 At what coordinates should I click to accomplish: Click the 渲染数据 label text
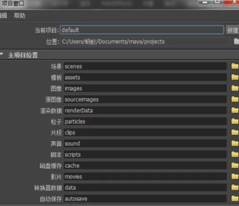point(51,111)
